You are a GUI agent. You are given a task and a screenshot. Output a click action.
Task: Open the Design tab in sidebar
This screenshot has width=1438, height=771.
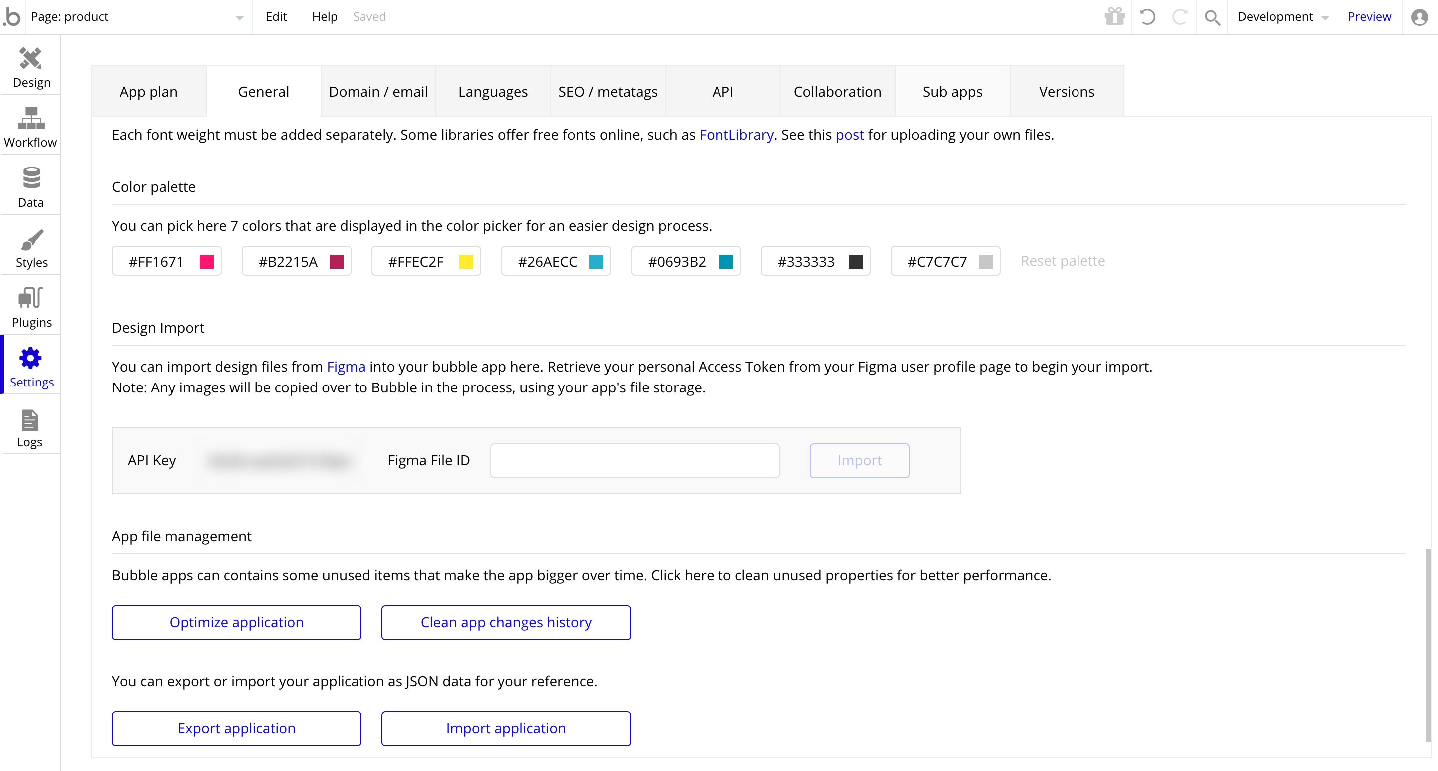pyautogui.click(x=30, y=67)
